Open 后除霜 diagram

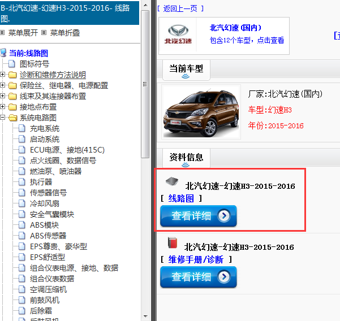pos(41,311)
